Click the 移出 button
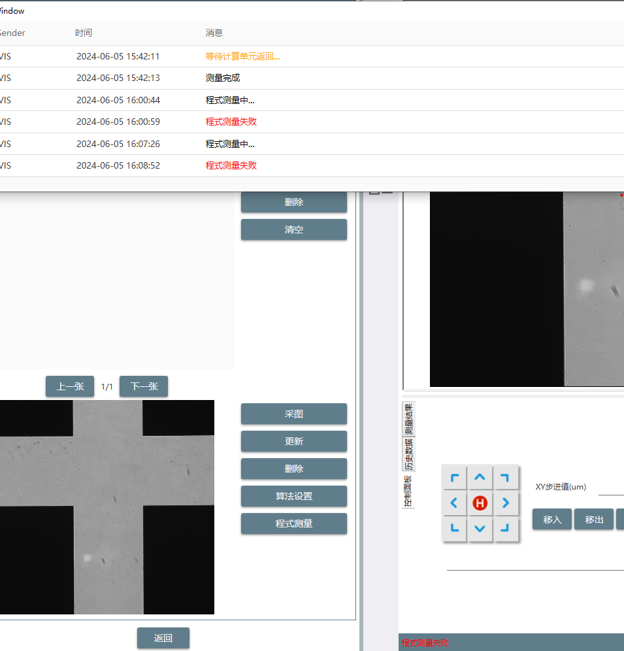This screenshot has width=624, height=651. (594, 520)
